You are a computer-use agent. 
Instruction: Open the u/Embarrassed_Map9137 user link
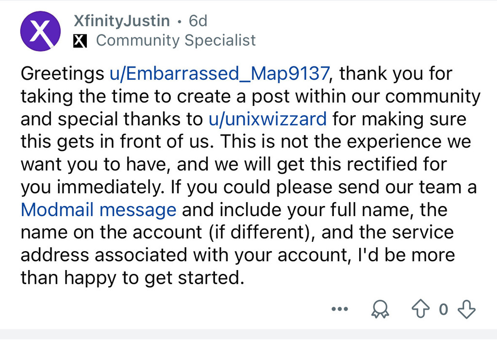(219, 74)
